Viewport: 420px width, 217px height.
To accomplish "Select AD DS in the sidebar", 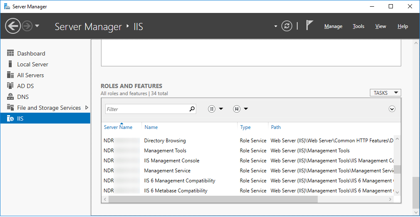I will click(x=45, y=86).
